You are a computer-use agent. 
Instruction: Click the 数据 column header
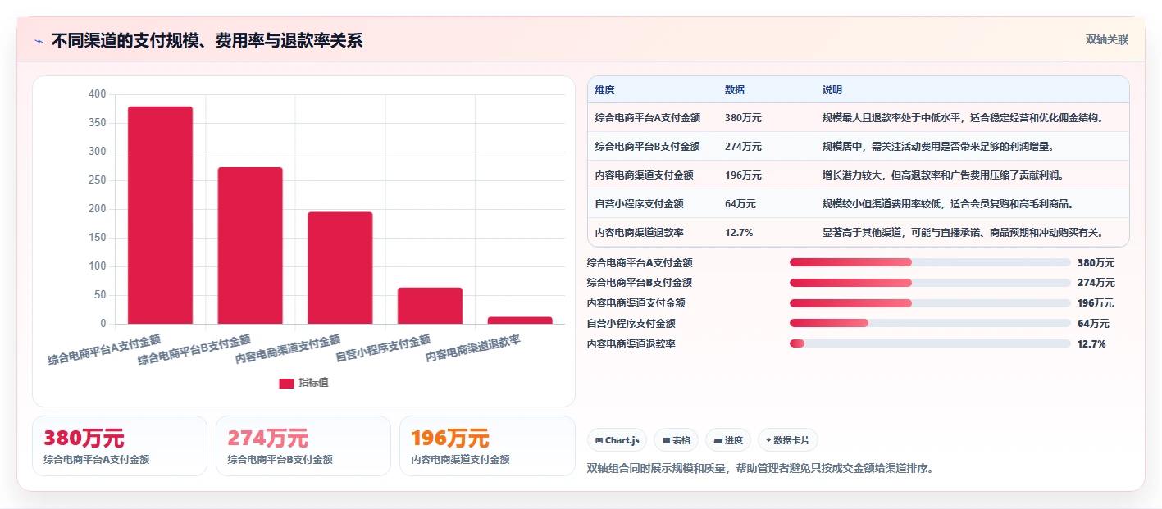735,90
